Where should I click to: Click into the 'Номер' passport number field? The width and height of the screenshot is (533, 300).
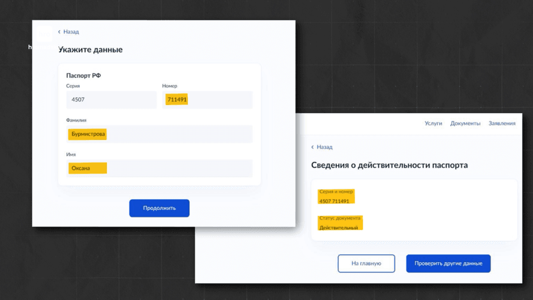tap(207, 100)
